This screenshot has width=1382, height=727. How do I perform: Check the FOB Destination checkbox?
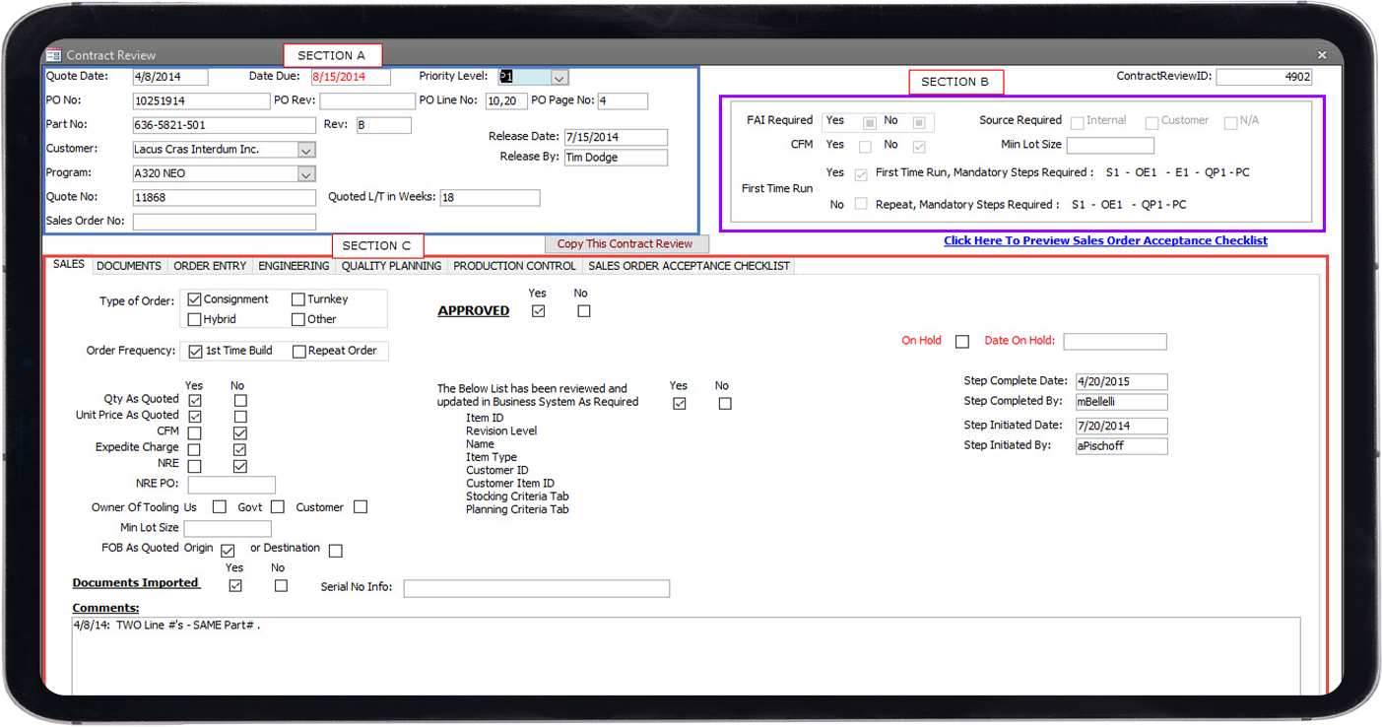tap(336, 551)
